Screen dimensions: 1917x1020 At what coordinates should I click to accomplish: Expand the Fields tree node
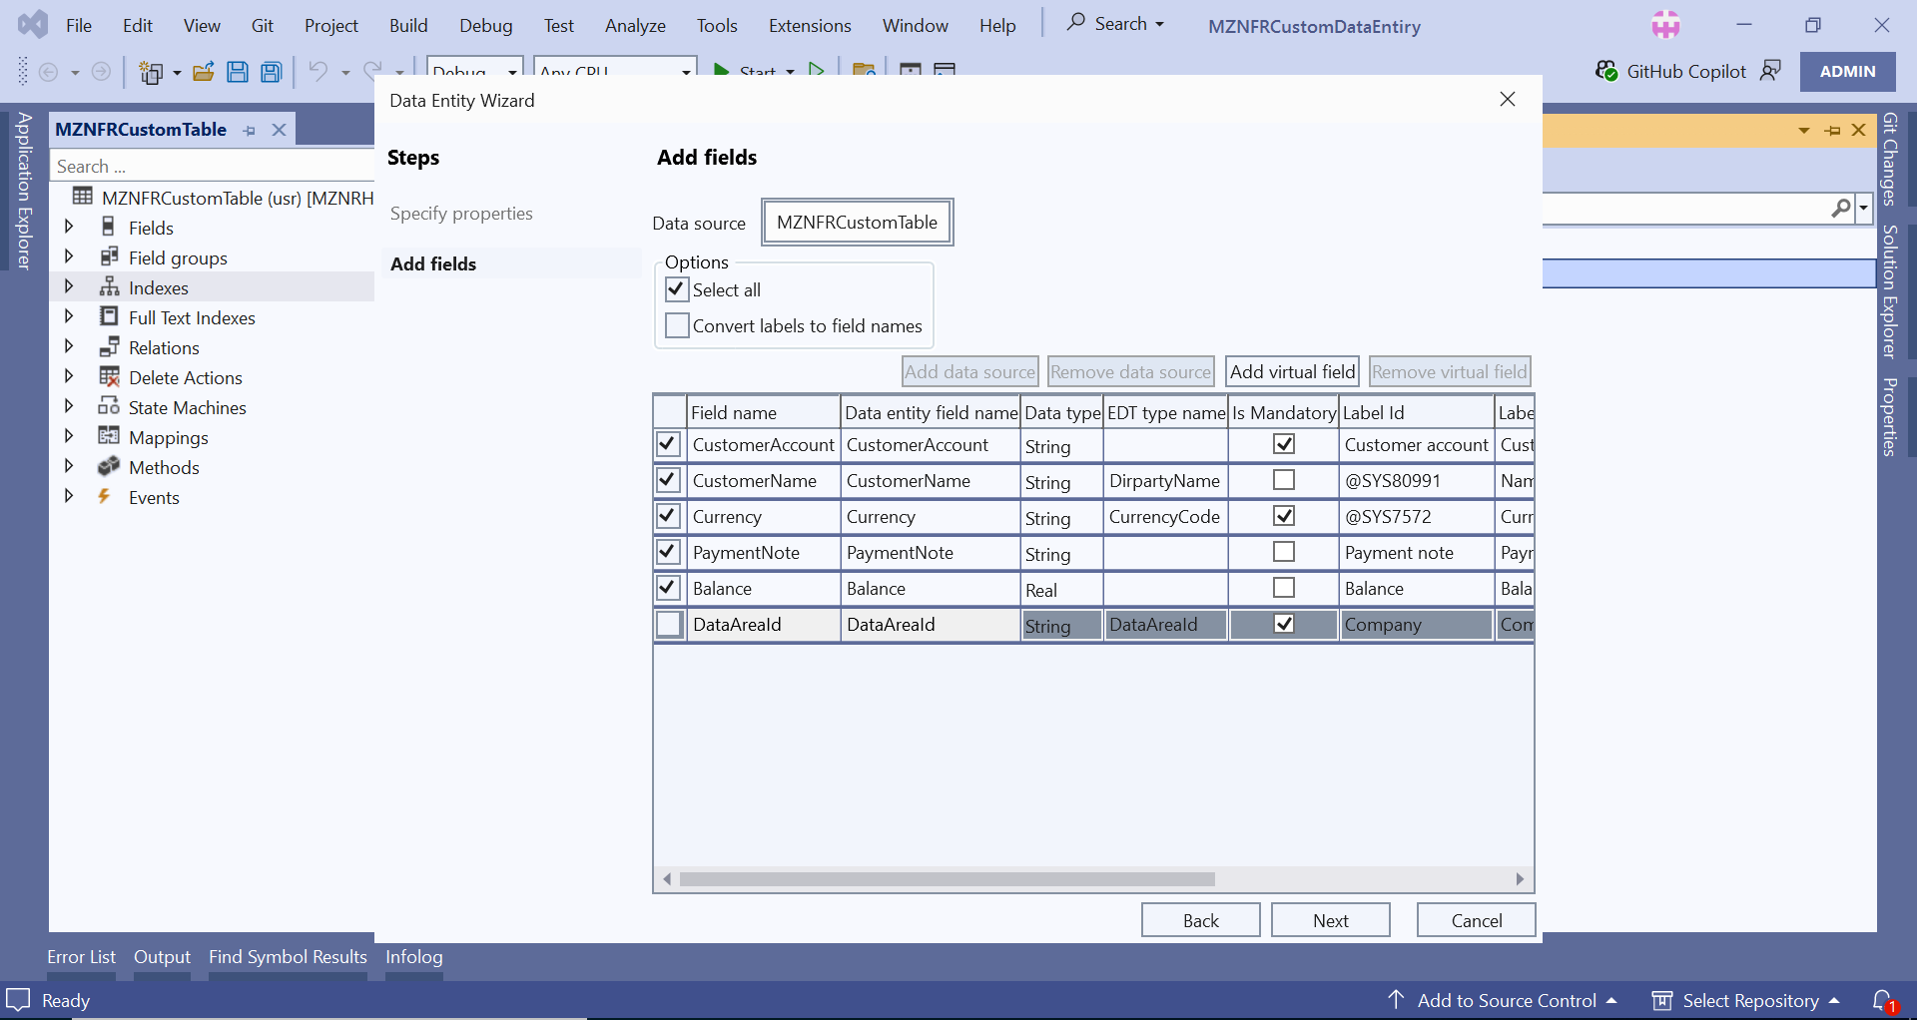pyautogui.click(x=69, y=227)
